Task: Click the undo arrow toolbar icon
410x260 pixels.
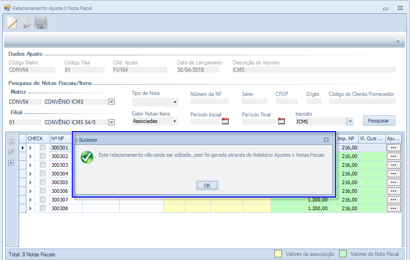Action: 26,23
